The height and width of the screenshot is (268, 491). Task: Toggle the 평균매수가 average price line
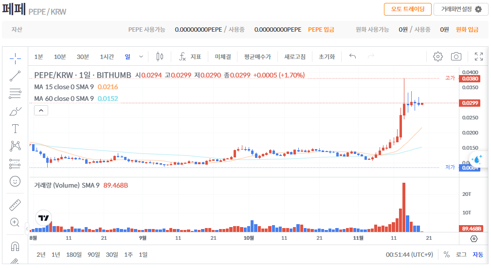pos(257,57)
